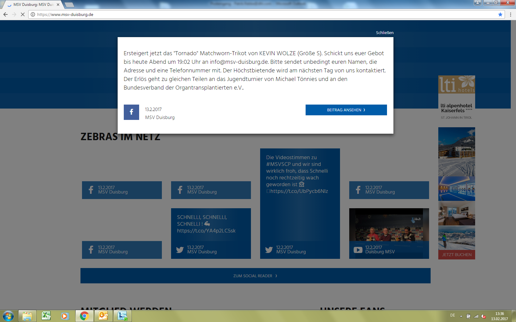
Task: Stop page loading with the X button
Action: (23, 14)
